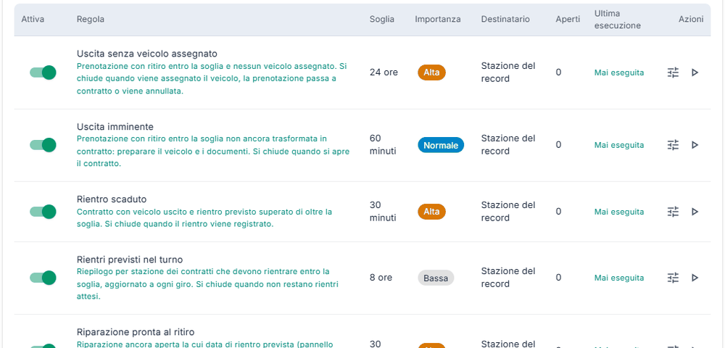The image size is (725, 348).
Task: Click the Normale badge of Uscita imminente
Action: coord(441,145)
